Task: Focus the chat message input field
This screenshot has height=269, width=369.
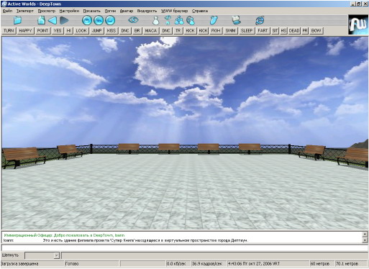Action: [185, 248]
